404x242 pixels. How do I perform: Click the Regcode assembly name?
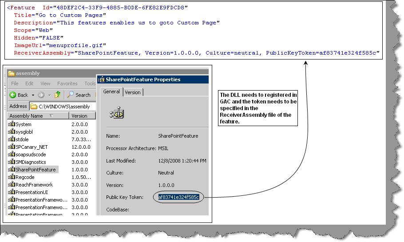tap(25, 177)
